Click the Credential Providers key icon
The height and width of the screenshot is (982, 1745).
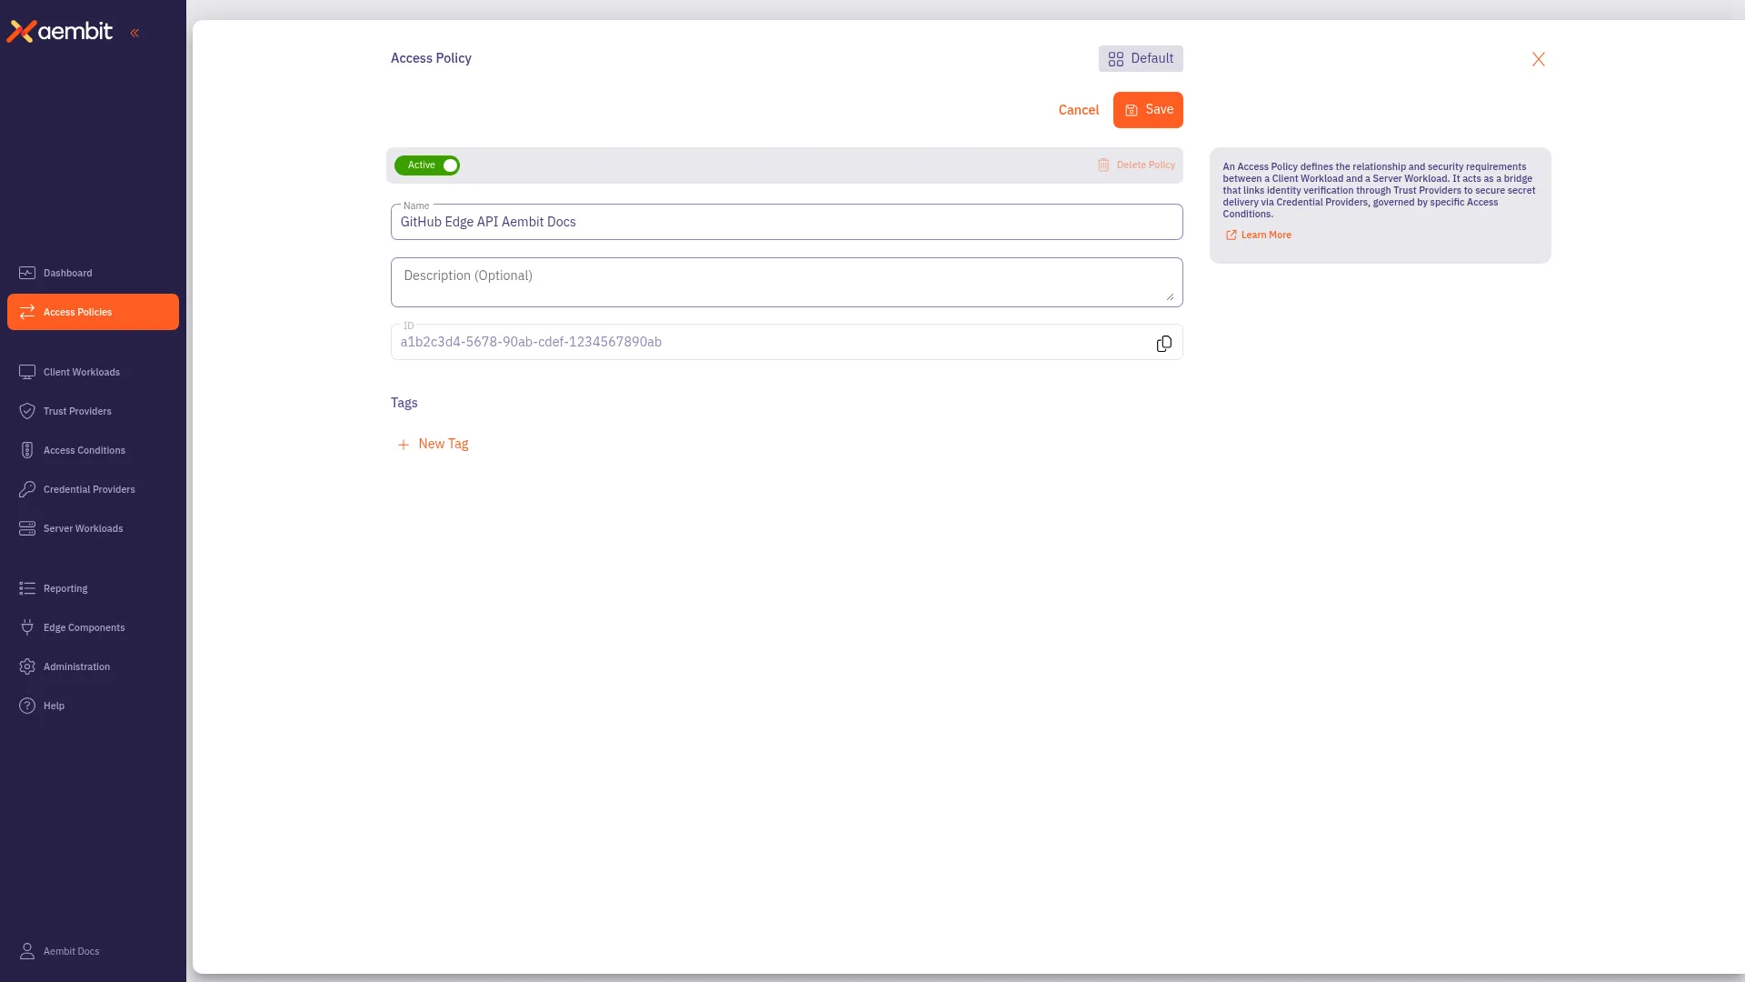(27, 489)
